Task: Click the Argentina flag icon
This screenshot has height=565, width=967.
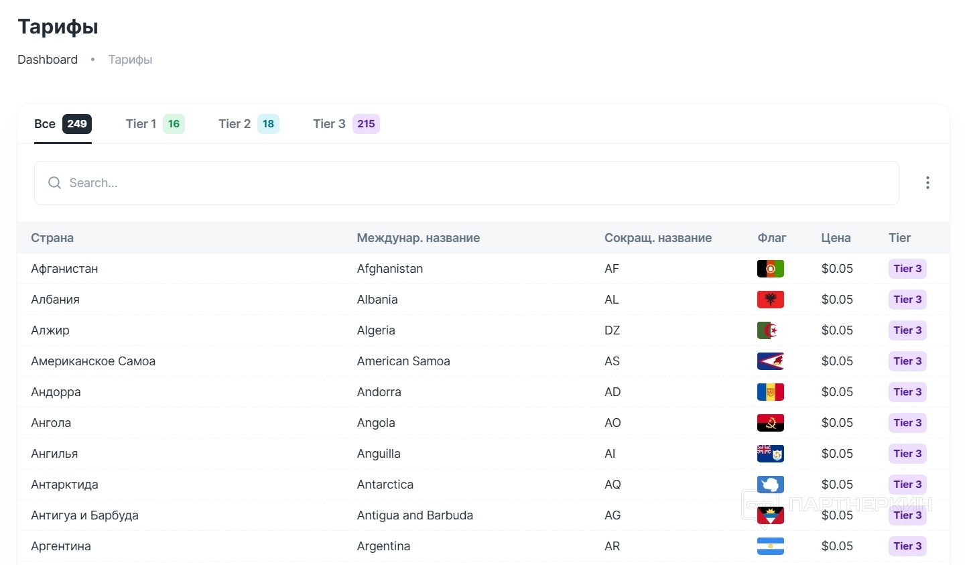Action: [x=770, y=546]
